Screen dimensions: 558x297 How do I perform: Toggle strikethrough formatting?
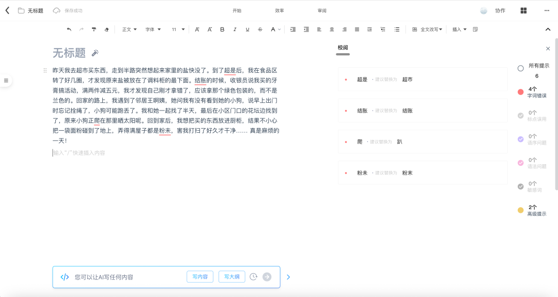[x=260, y=29]
